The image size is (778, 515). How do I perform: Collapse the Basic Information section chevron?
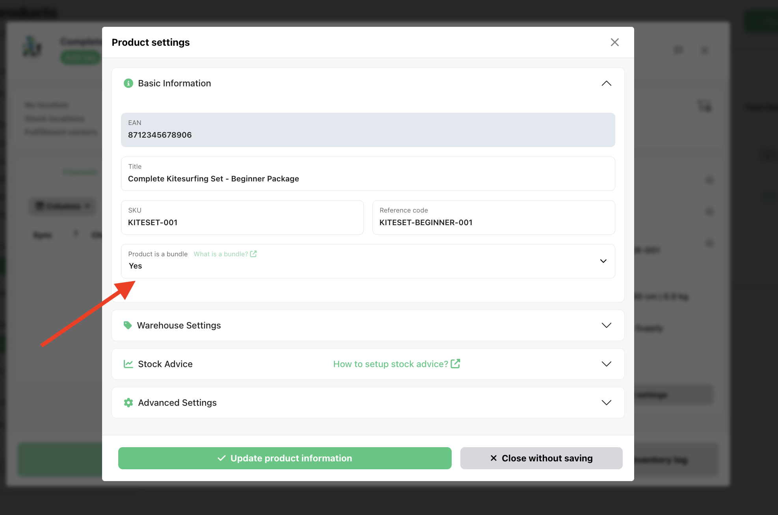[606, 83]
